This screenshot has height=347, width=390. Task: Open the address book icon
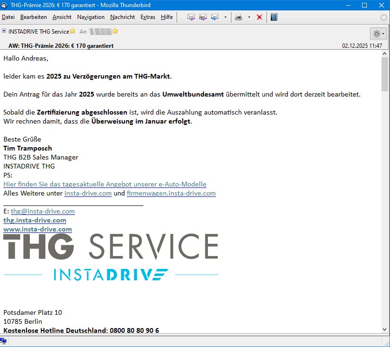274,17
